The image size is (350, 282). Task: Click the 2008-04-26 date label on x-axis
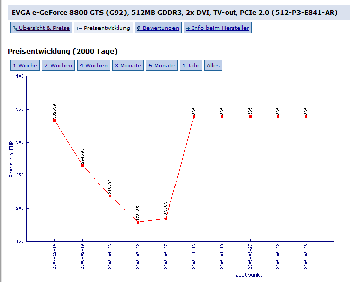pyautogui.click(x=110, y=257)
